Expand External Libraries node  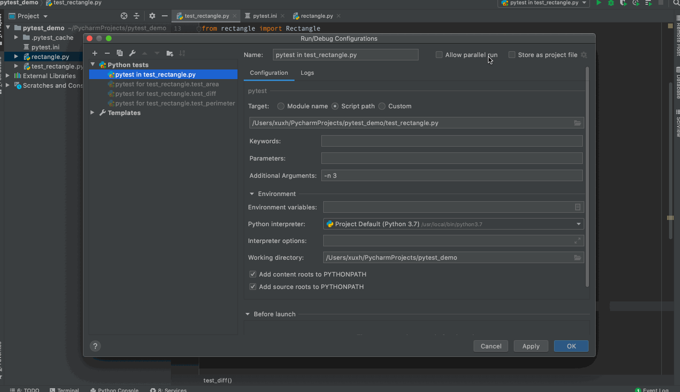coord(8,76)
